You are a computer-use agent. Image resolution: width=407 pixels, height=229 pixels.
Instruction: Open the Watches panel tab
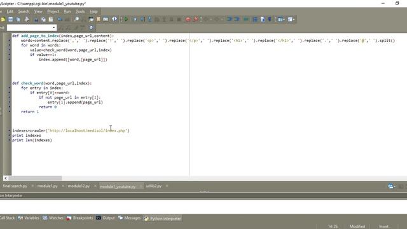click(53, 218)
